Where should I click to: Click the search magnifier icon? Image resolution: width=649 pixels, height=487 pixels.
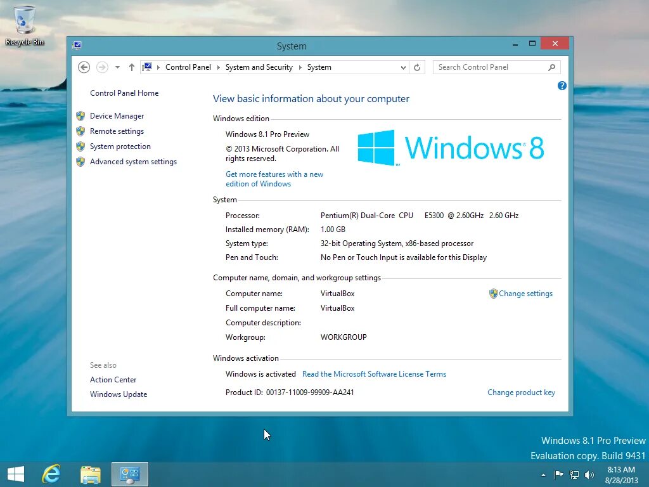click(552, 67)
